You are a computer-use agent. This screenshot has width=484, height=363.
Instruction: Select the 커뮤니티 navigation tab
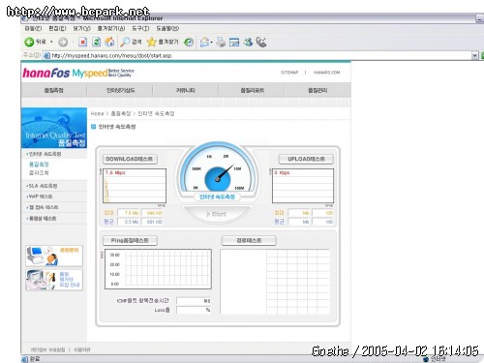(x=186, y=90)
